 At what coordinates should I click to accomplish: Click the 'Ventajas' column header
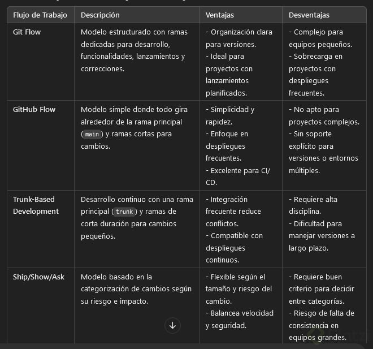(220, 15)
